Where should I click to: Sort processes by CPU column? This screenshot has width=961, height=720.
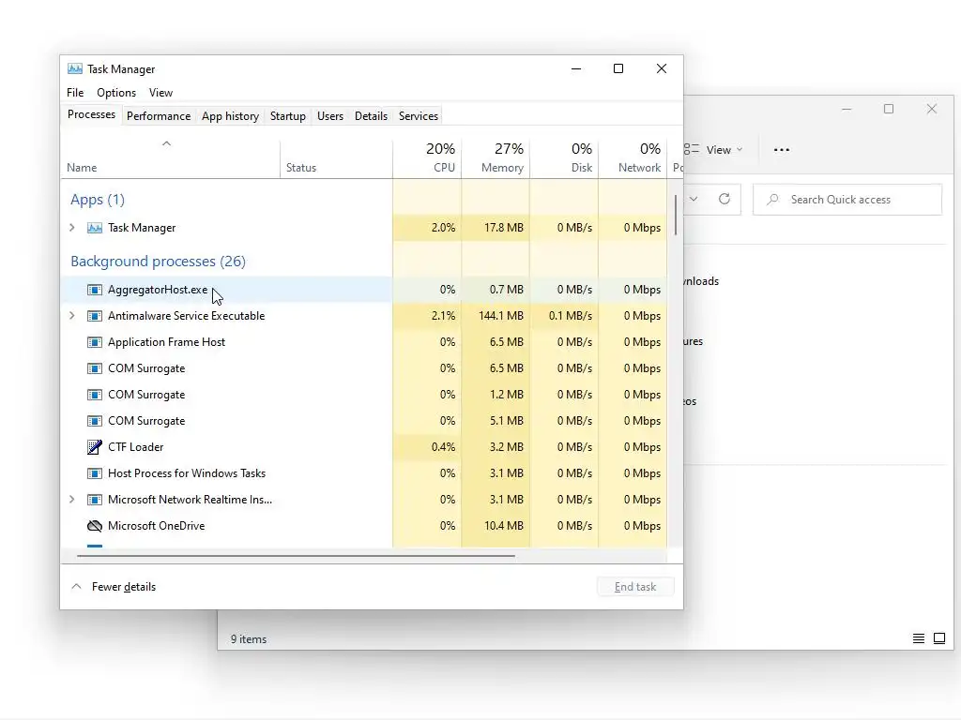click(x=427, y=157)
